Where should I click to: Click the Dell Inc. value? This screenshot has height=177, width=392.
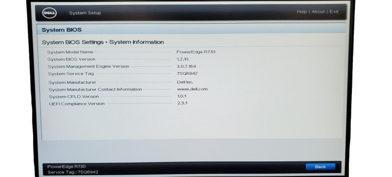click(x=185, y=82)
